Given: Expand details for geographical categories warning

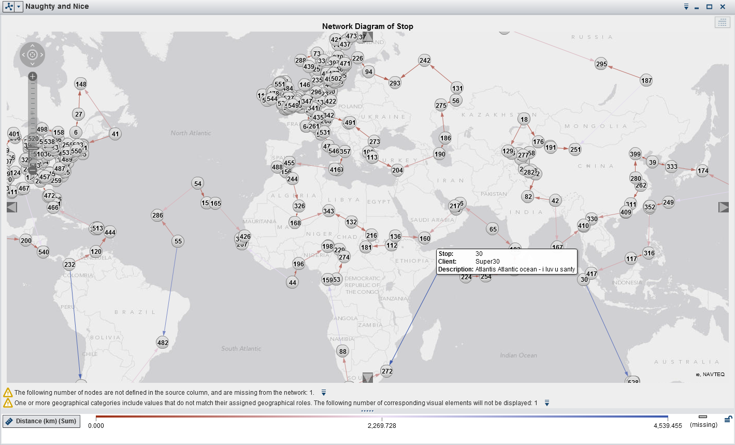Looking at the screenshot, I should (x=547, y=403).
